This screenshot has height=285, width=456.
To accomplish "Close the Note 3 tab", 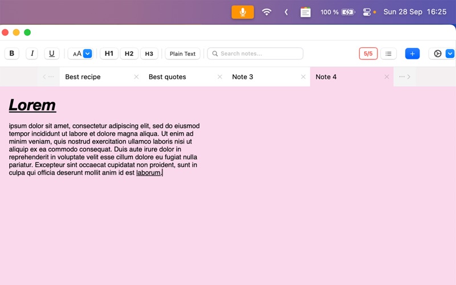I will click(303, 77).
